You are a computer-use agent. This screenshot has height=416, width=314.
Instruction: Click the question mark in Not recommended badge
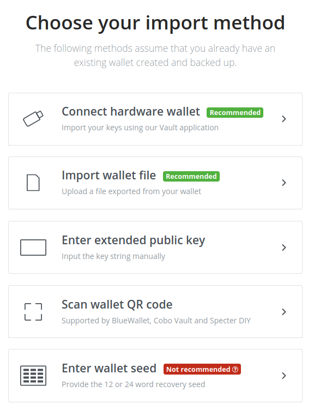click(x=235, y=369)
